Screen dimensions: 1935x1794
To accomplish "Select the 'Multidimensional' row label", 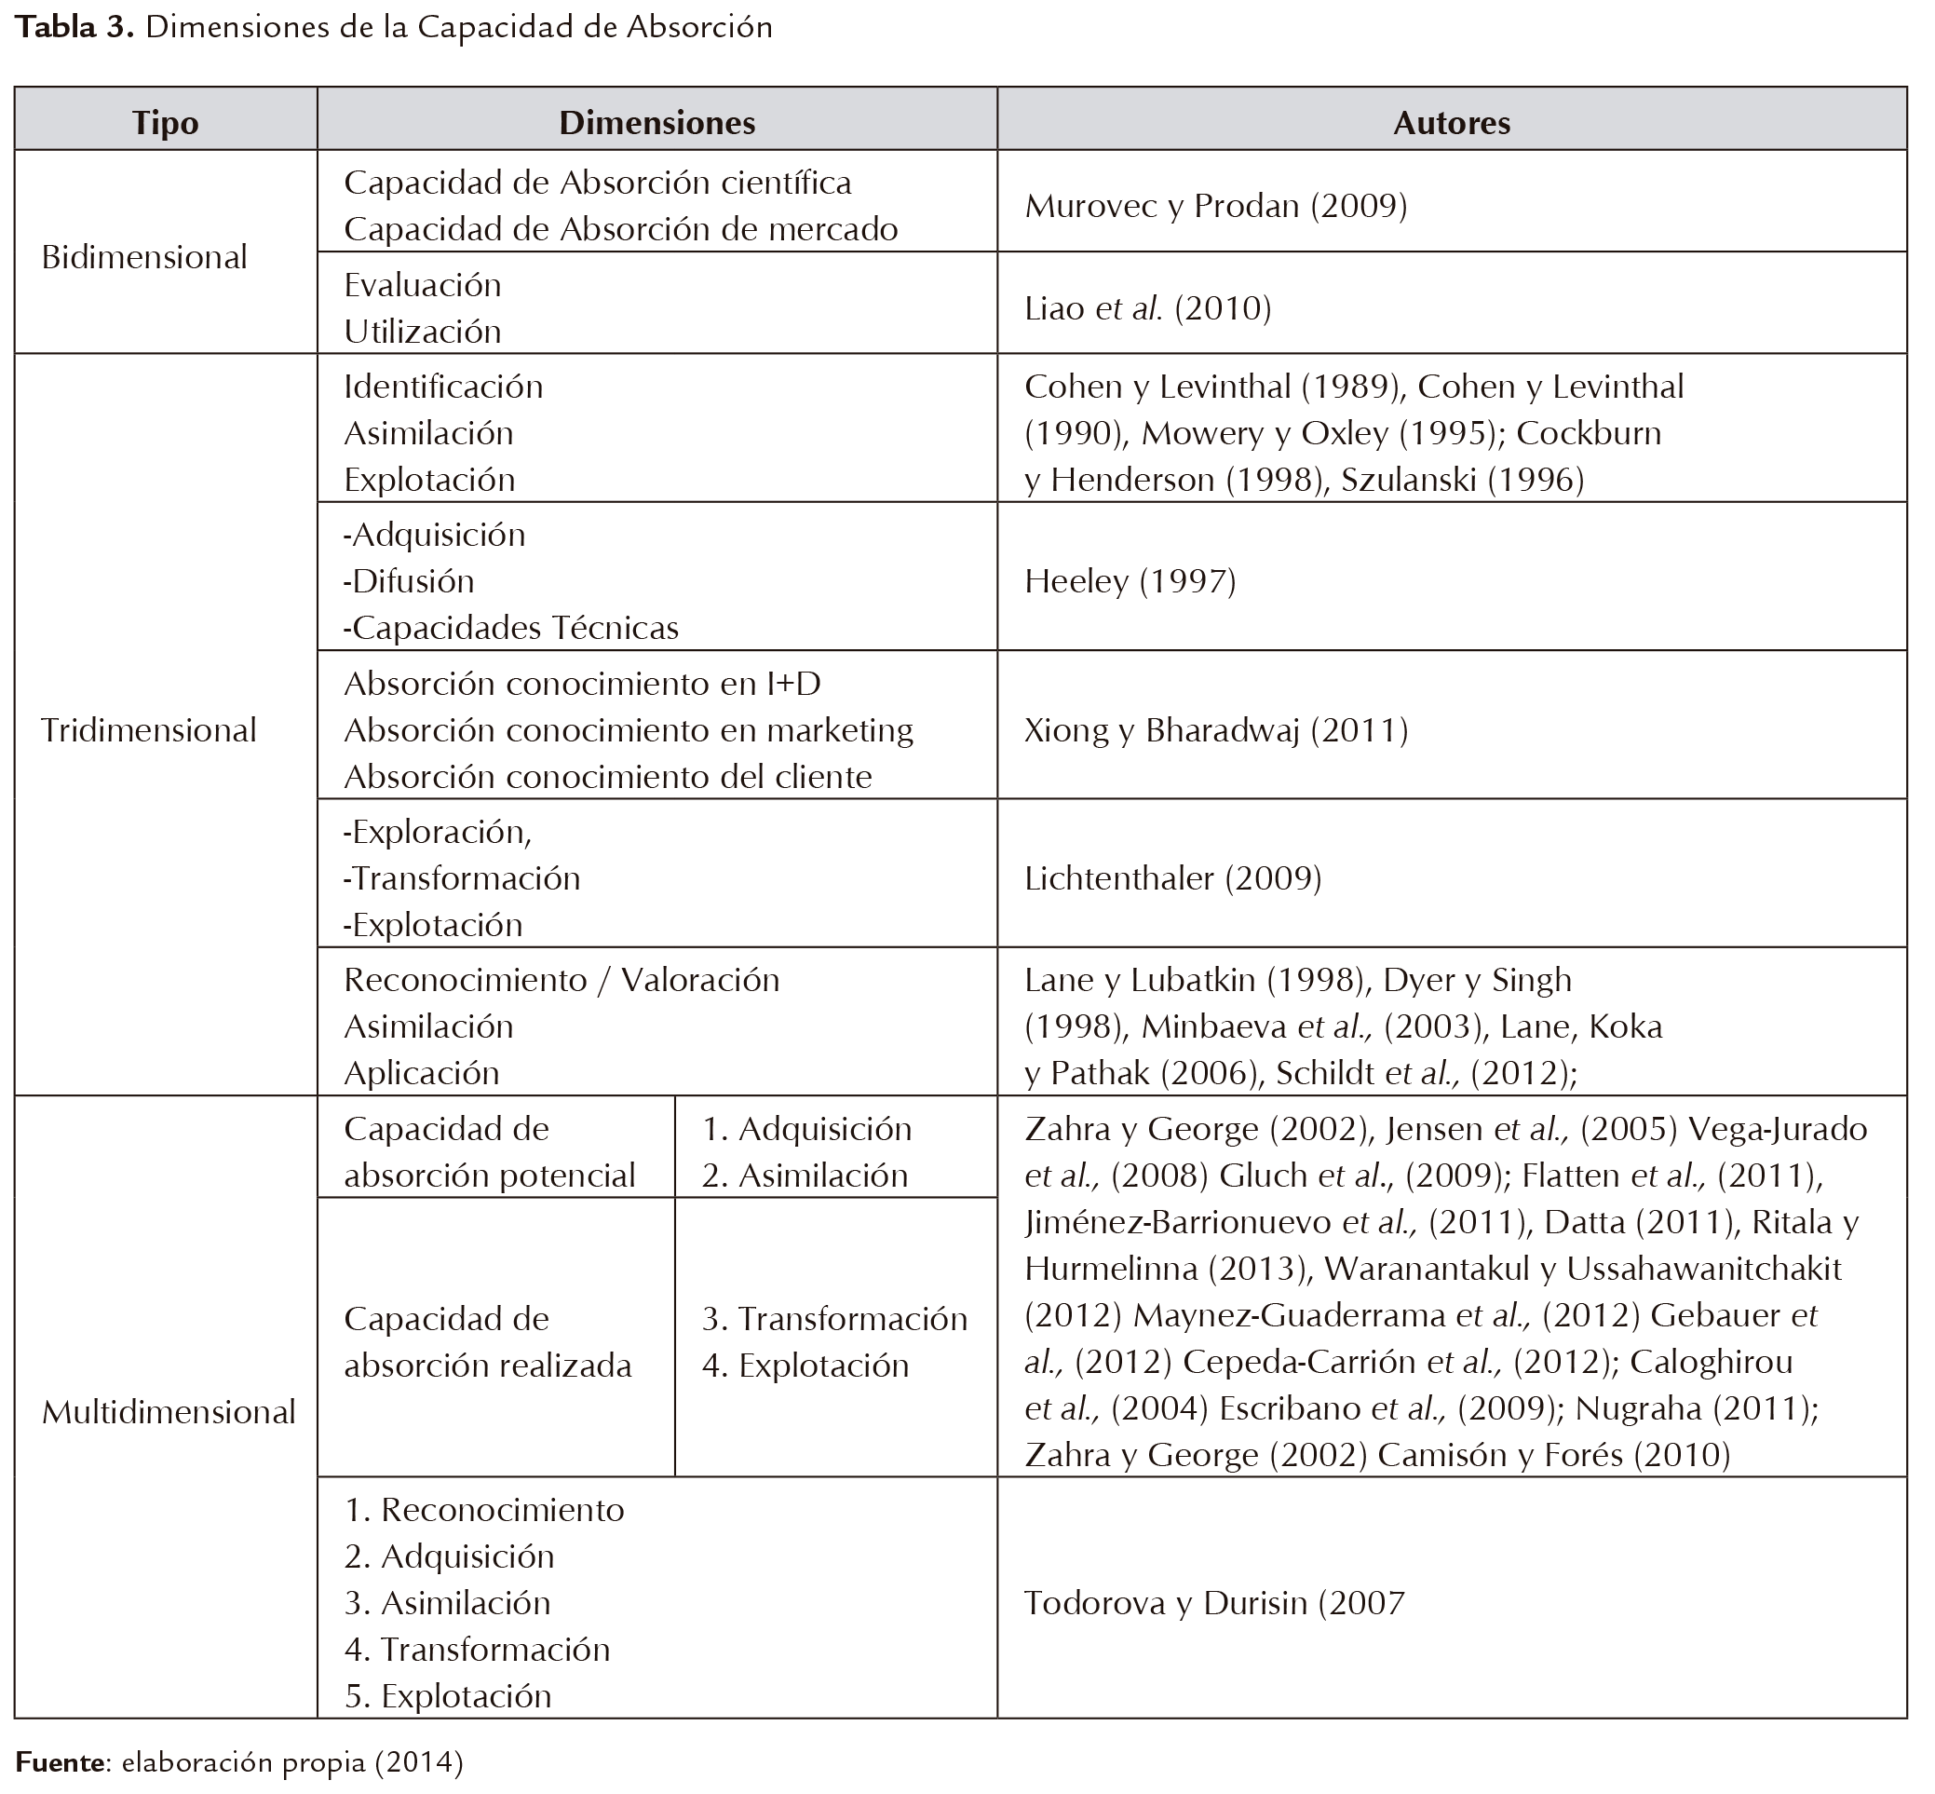I will [168, 1411].
